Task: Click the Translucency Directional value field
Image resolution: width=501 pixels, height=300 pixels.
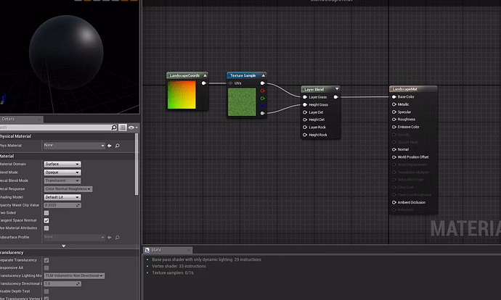Action: [x=62, y=284]
